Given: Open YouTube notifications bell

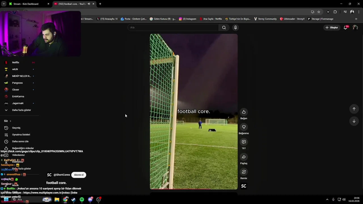Looking at the screenshot, I should [345, 27].
